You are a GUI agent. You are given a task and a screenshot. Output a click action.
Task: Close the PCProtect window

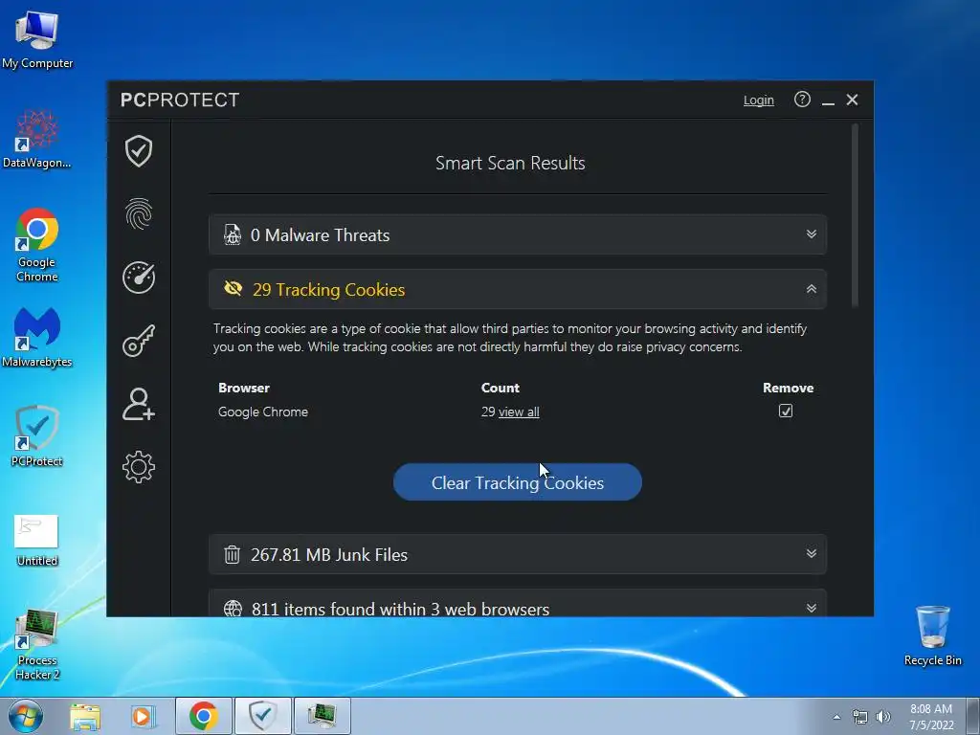click(852, 100)
